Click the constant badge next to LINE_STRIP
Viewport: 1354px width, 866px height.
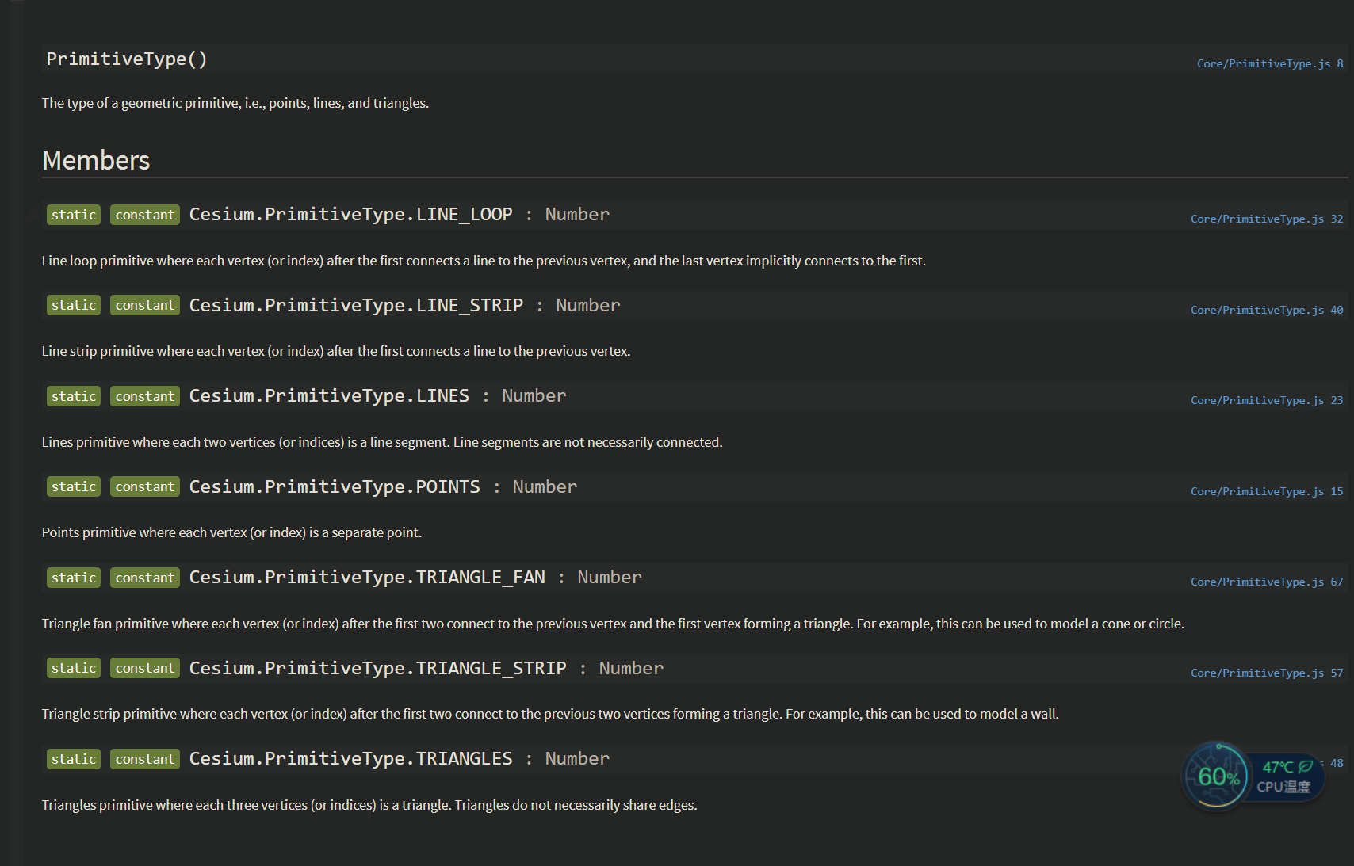pyautogui.click(x=145, y=305)
